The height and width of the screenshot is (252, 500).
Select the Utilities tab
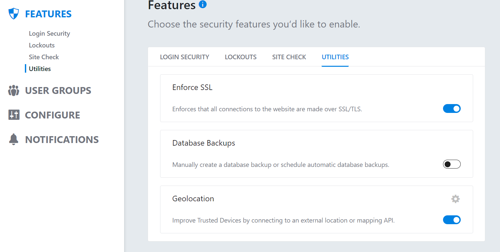[x=335, y=57]
